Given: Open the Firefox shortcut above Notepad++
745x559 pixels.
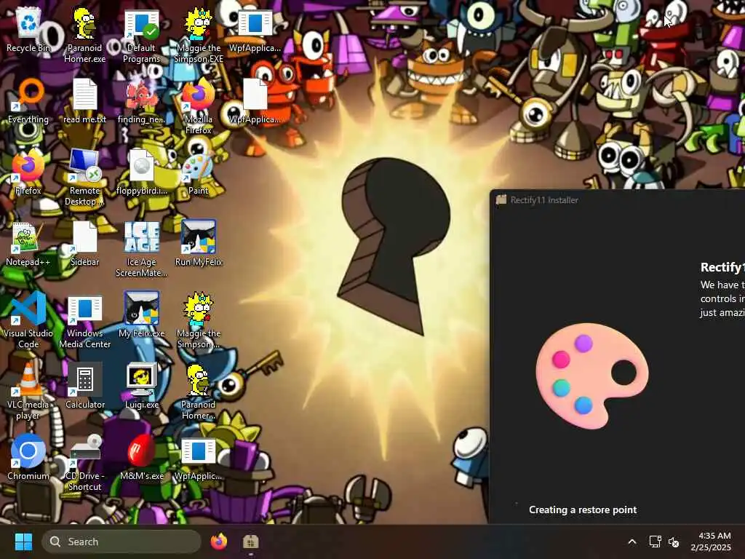Looking at the screenshot, I should (x=28, y=173).
